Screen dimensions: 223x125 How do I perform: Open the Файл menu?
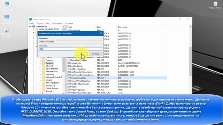[x=32, y=23]
